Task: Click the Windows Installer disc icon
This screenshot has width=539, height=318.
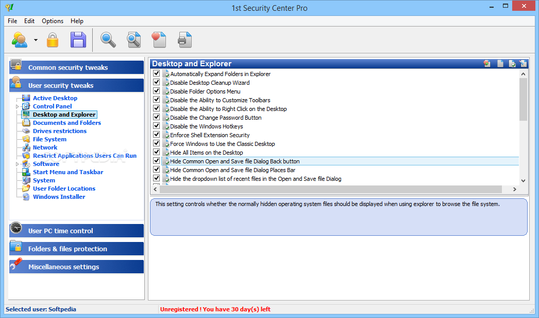Action: coord(26,197)
